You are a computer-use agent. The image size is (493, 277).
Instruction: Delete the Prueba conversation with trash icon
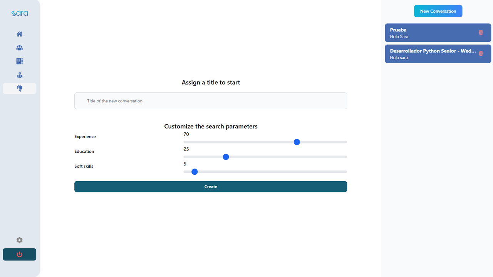tap(481, 32)
